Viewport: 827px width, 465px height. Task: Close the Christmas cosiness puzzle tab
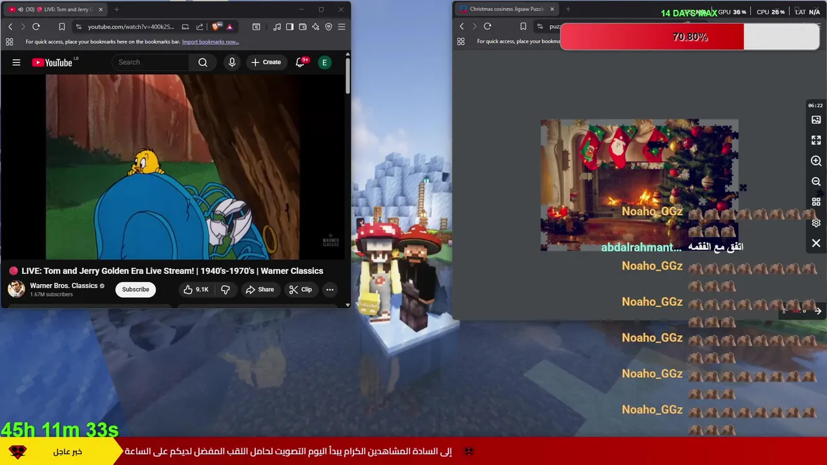coord(552,9)
